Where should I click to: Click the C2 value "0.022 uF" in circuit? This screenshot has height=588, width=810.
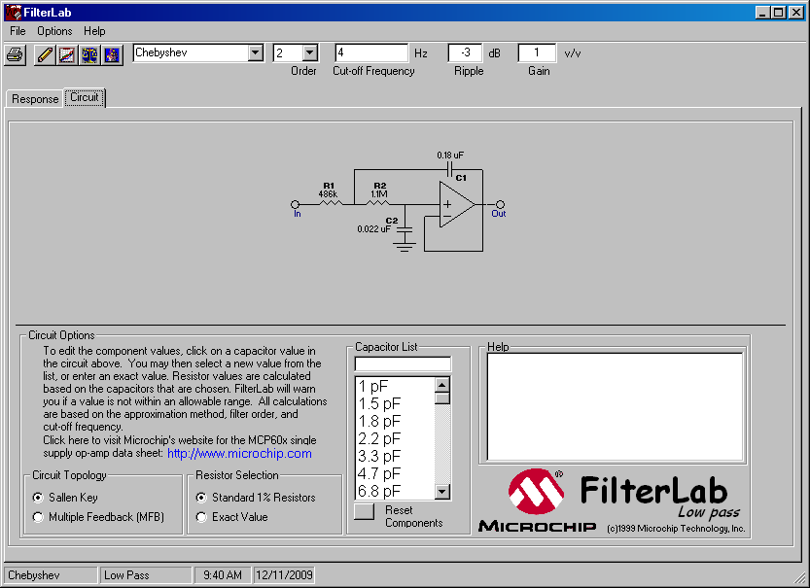pos(374,228)
